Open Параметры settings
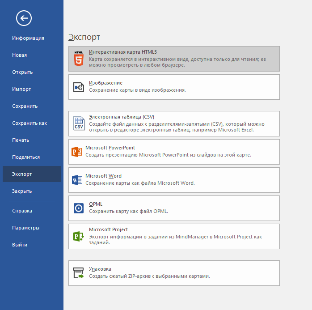 pos(26,228)
